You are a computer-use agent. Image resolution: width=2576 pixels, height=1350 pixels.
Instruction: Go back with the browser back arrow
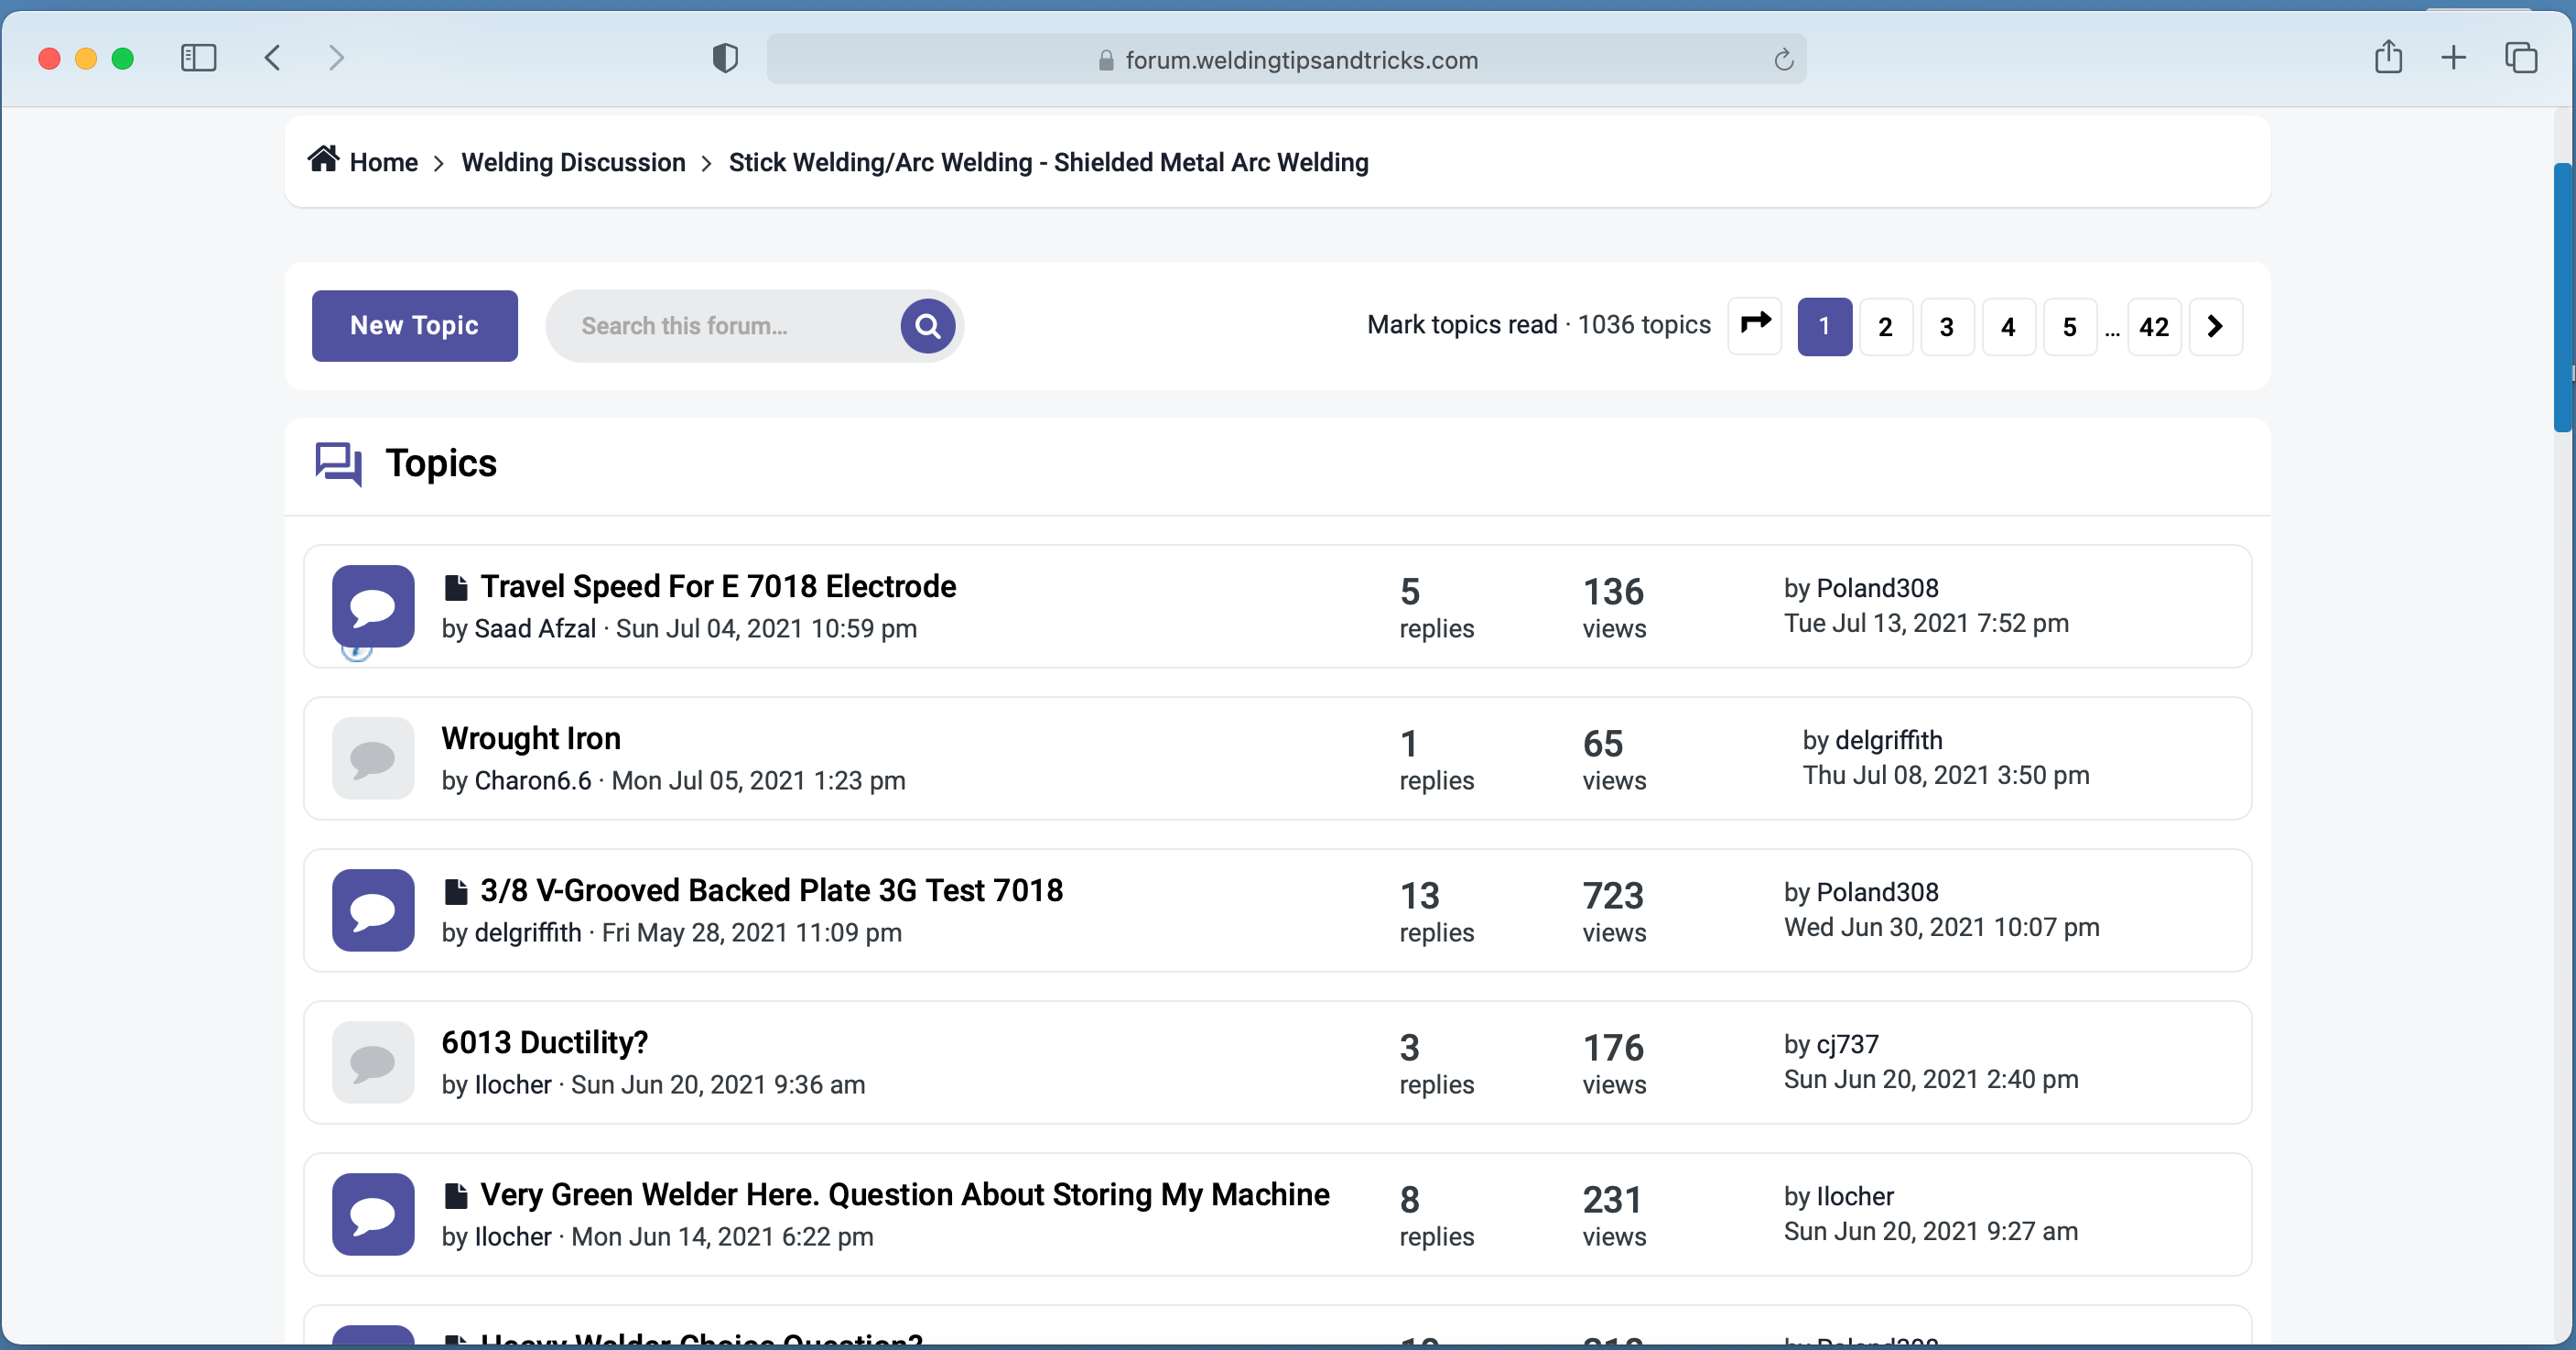point(272,58)
